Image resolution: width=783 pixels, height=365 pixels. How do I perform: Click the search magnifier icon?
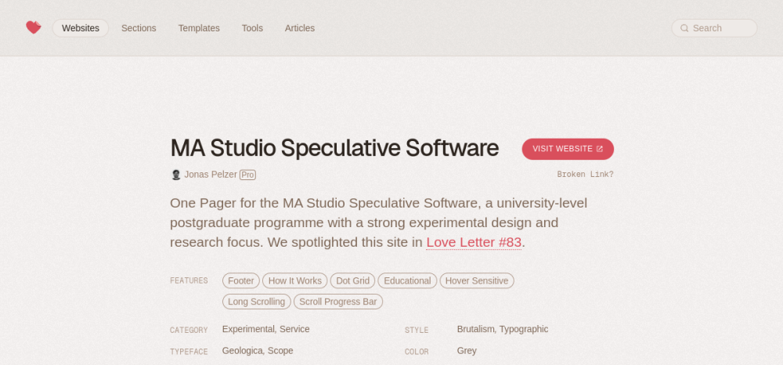click(x=684, y=28)
